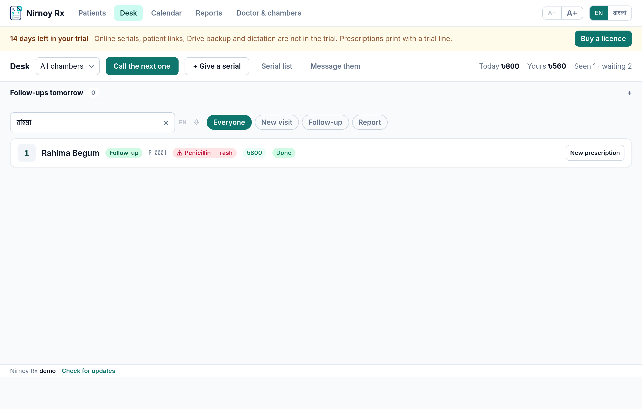This screenshot has width=642, height=409.
Task: Click Call the next one button
Action: tap(142, 66)
